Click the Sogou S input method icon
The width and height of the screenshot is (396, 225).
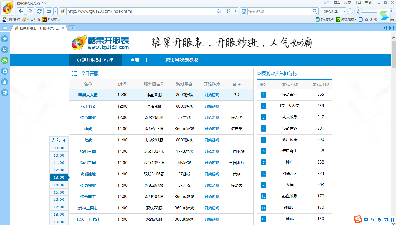tap(358, 219)
